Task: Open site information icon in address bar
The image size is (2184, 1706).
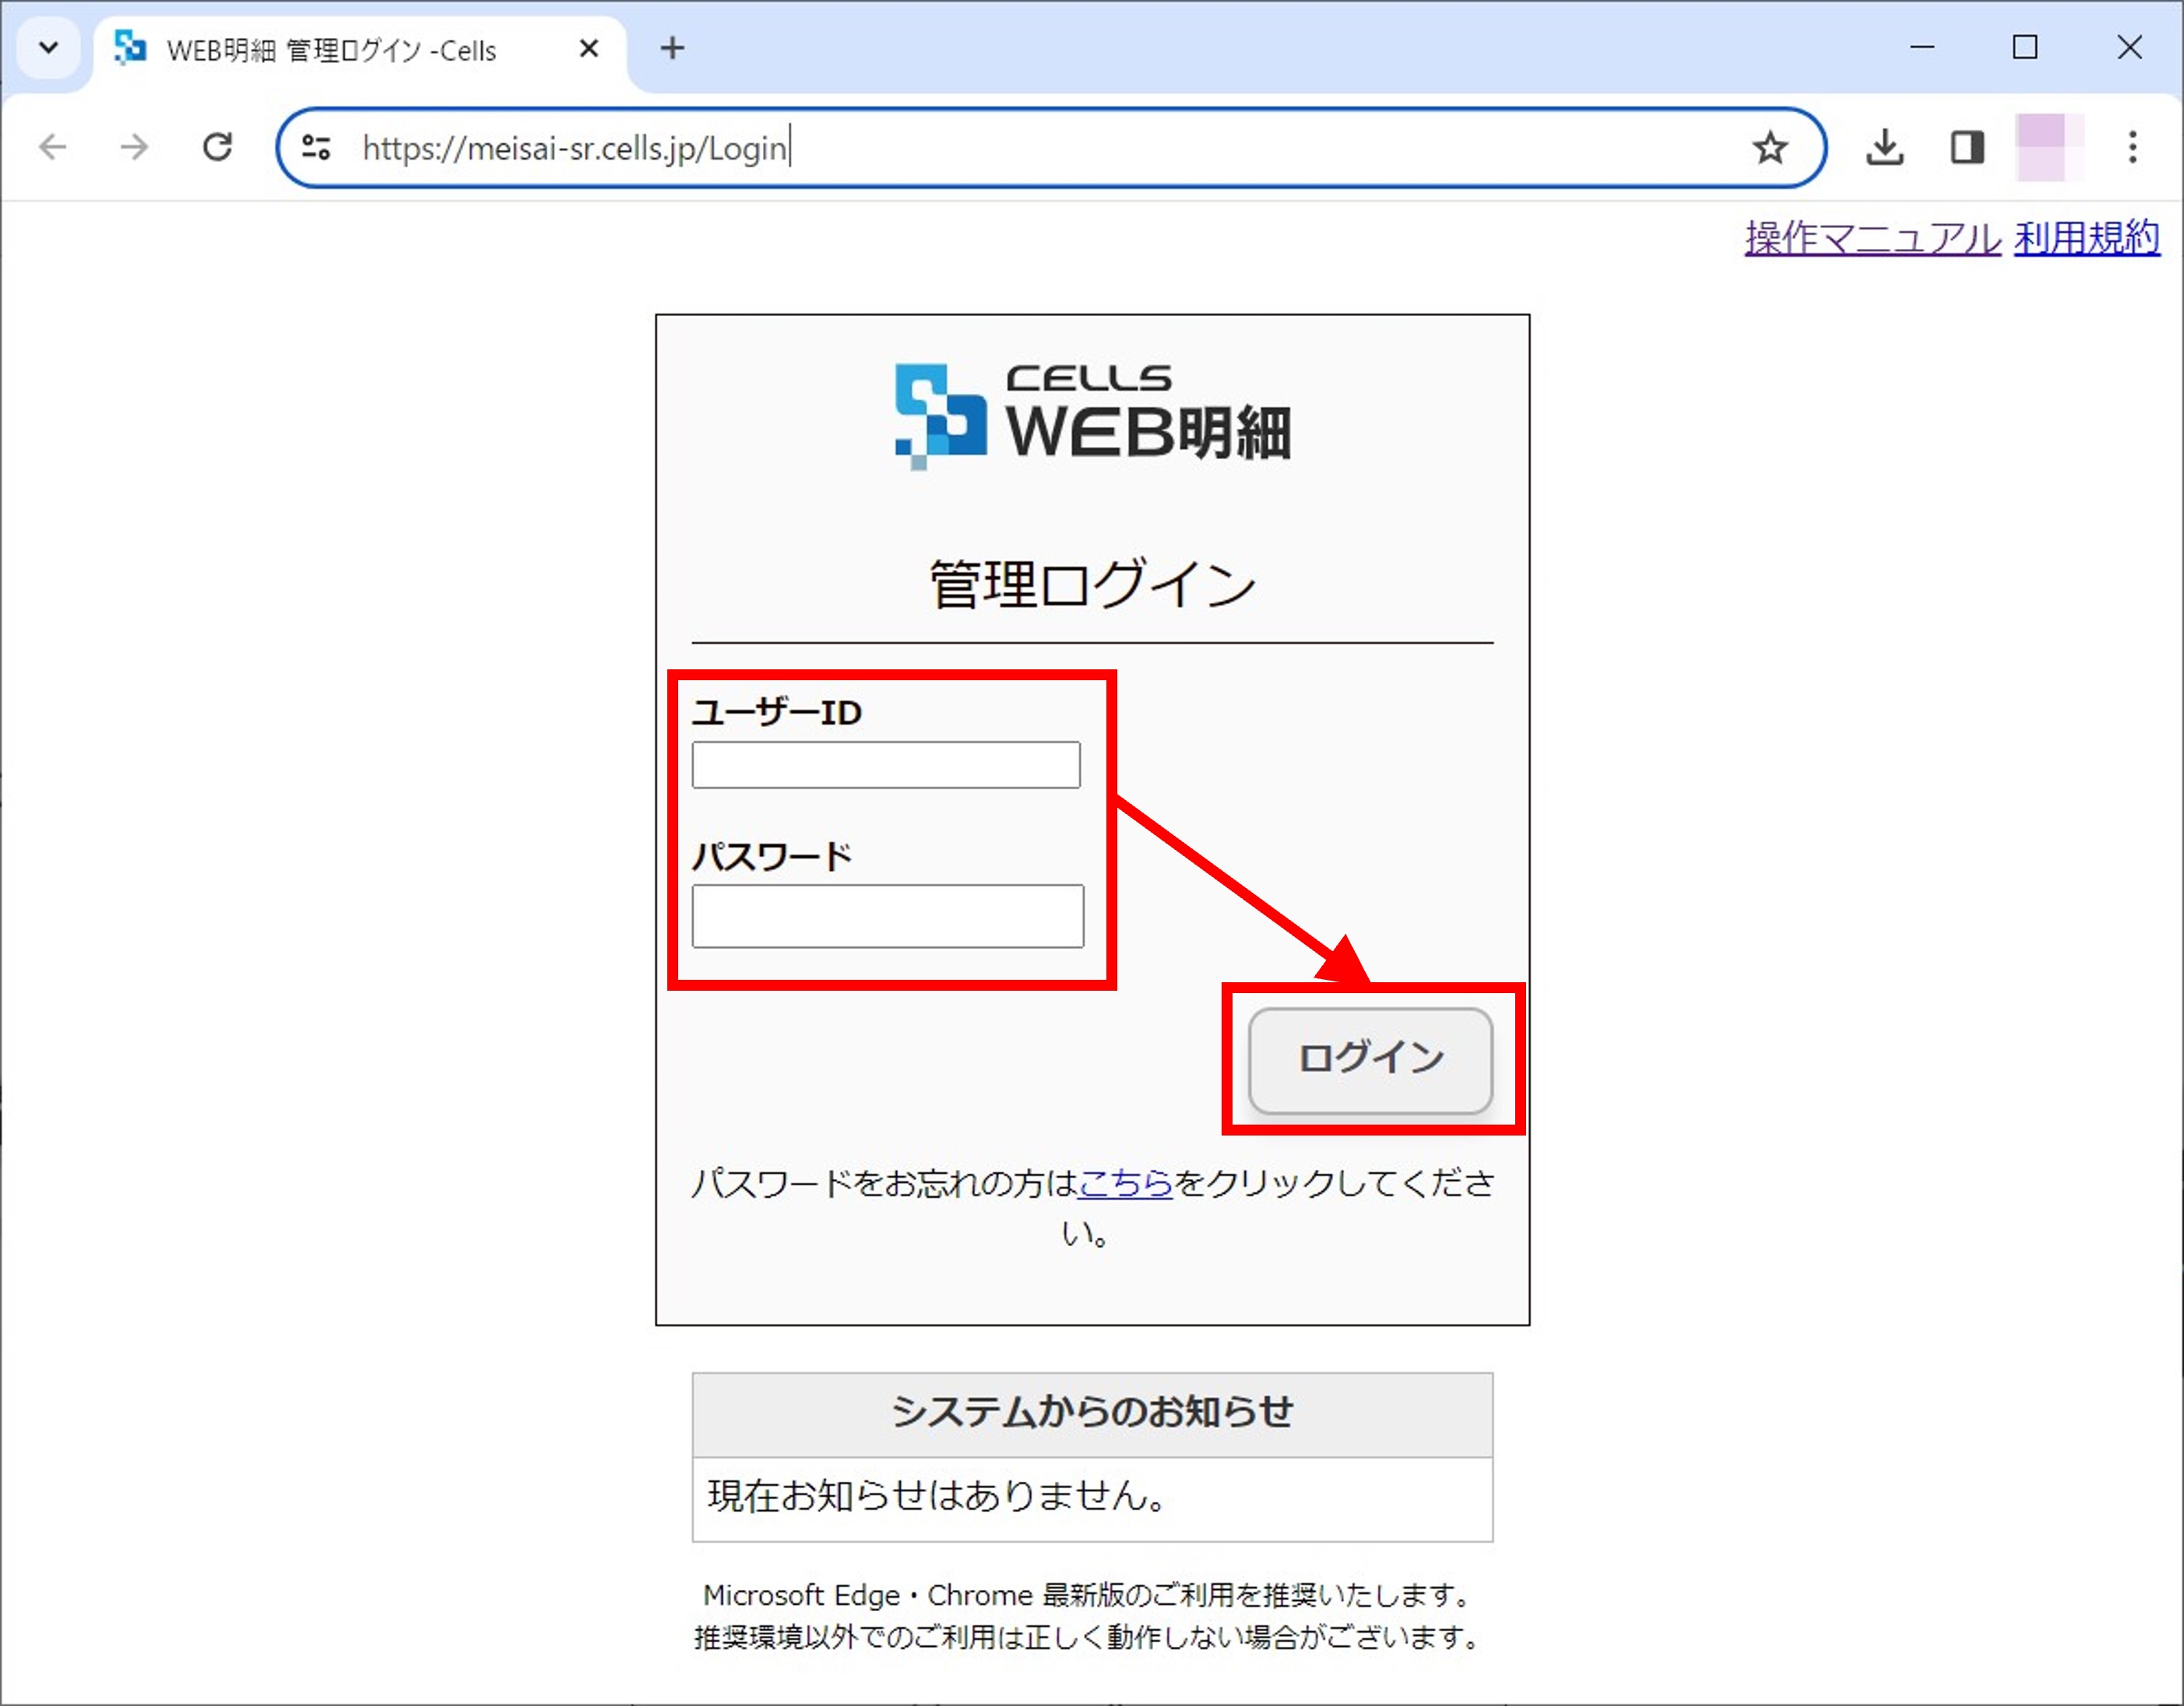Action: tap(317, 148)
